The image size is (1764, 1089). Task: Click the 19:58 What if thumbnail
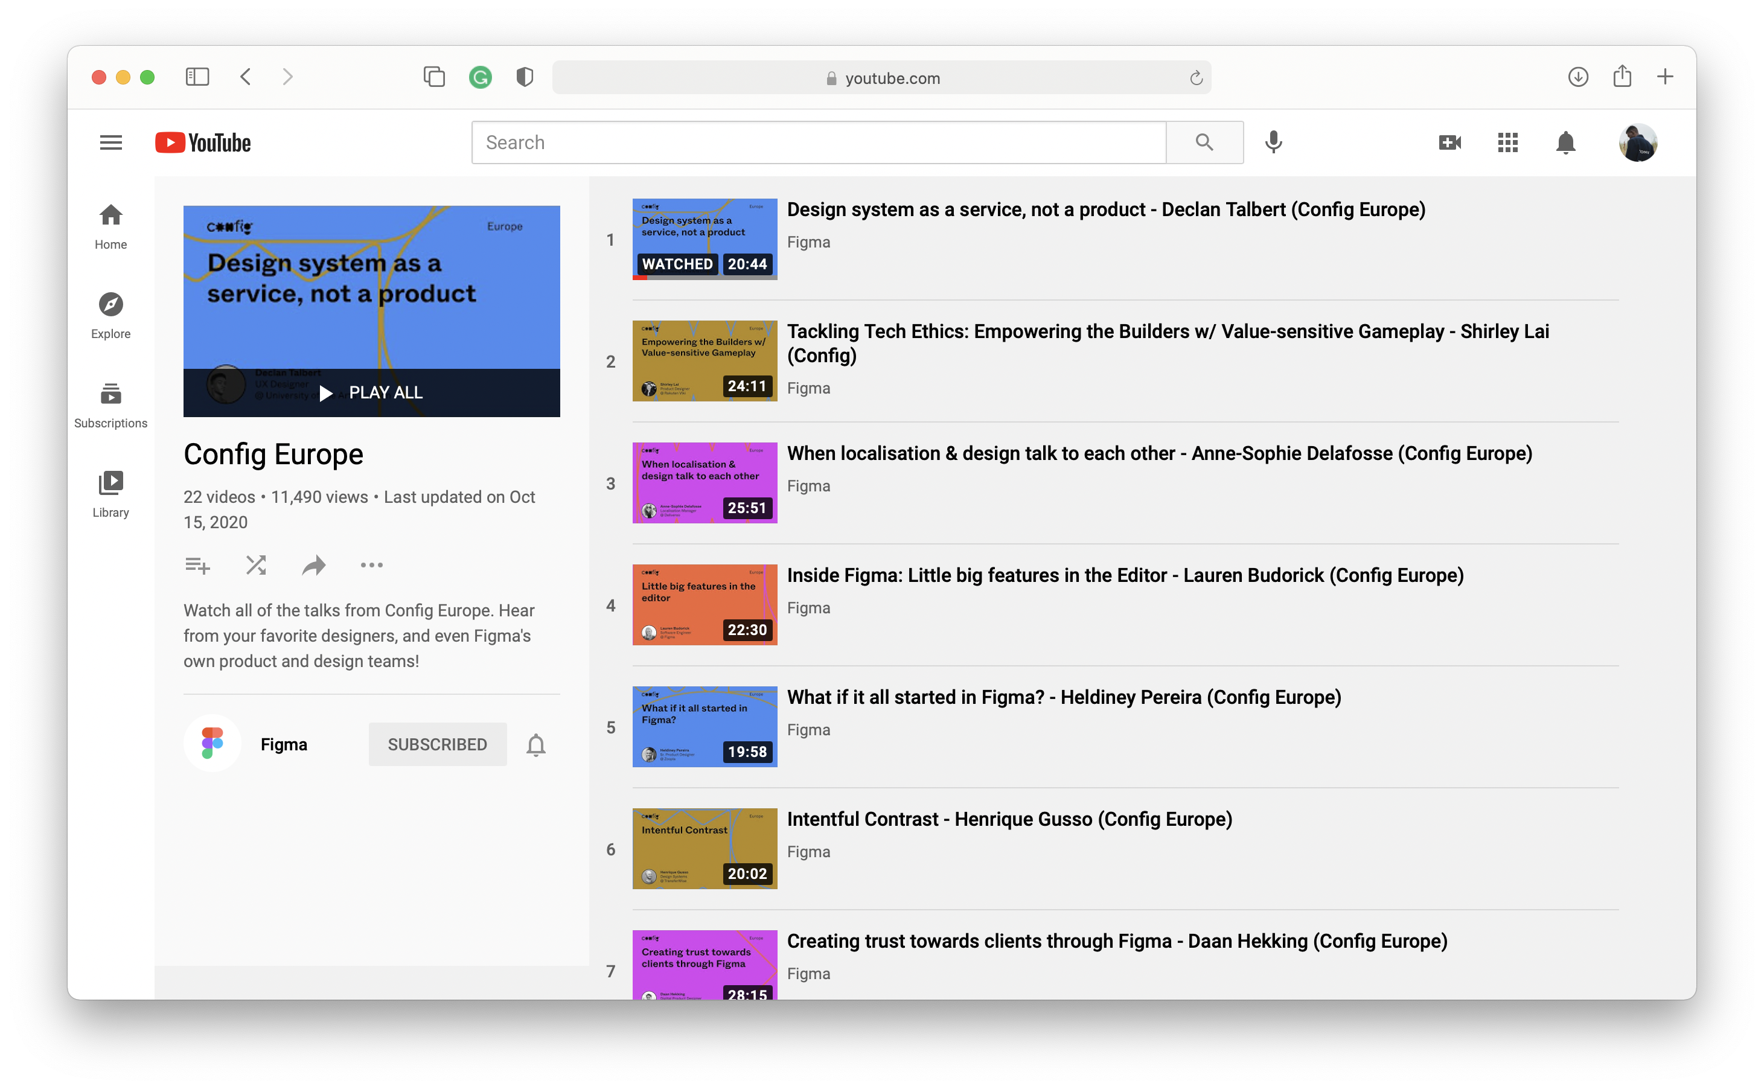[705, 727]
